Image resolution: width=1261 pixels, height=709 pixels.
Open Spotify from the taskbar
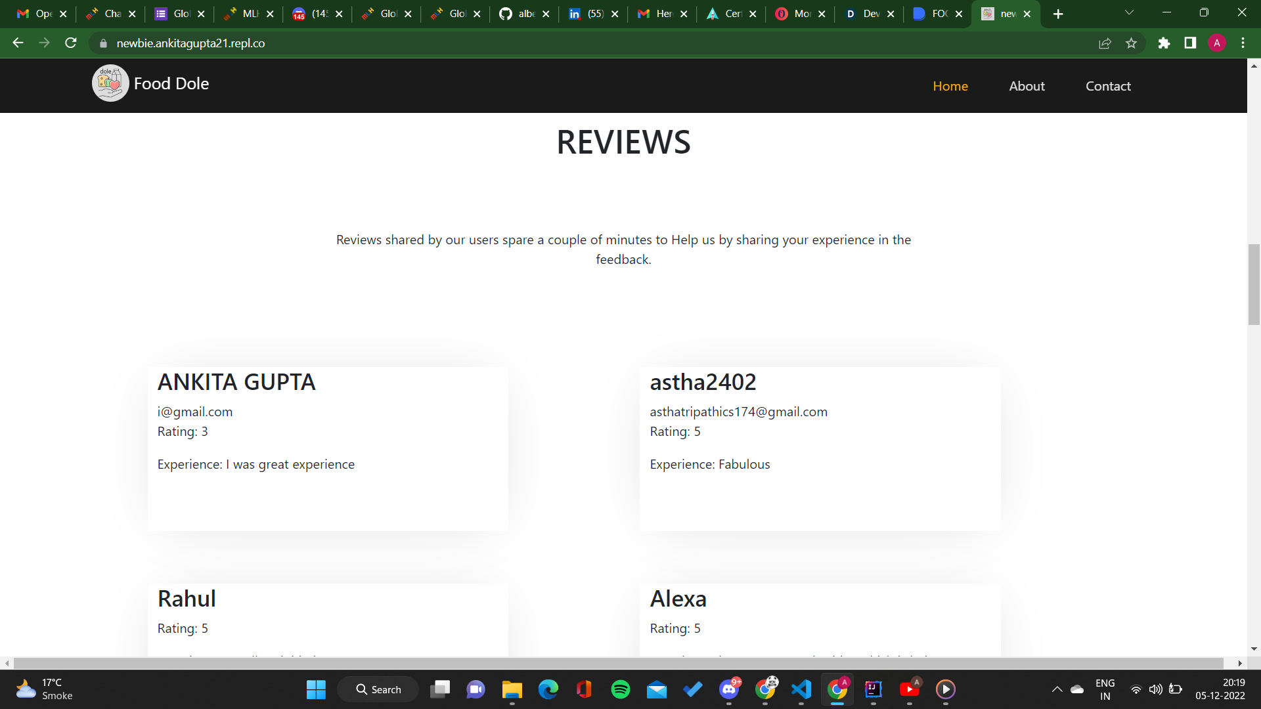(620, 689)
